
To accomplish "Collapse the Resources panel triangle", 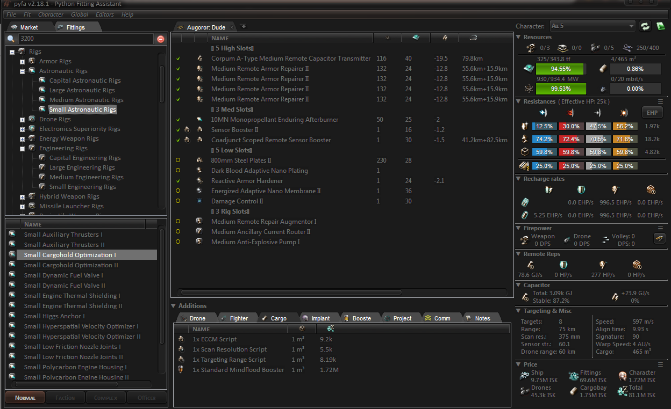I will click(518, 37).
